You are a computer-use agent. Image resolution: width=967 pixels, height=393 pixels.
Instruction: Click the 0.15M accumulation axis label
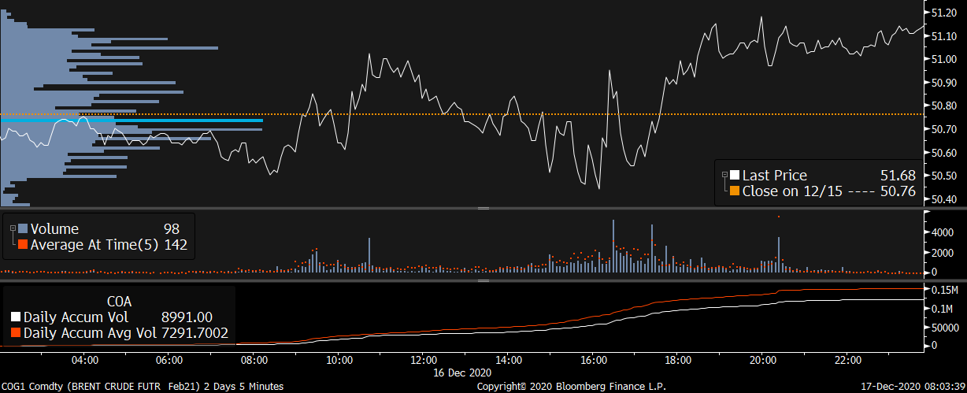tap(946, 290)
